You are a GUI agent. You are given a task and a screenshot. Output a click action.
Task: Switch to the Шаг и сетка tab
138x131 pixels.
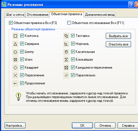(15, 15)
